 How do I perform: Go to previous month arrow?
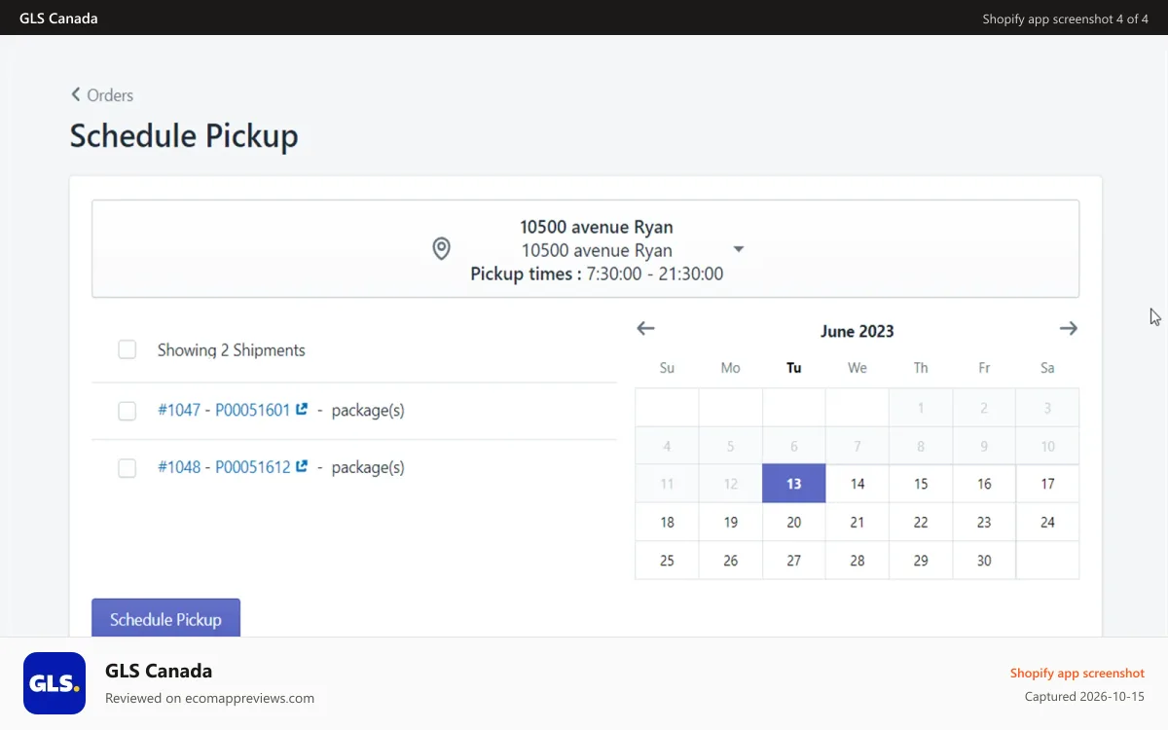click(645, 329)
